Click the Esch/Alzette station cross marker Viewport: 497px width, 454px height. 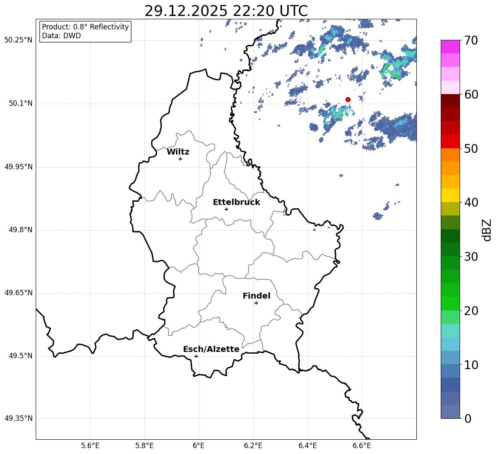click(196, 356)
